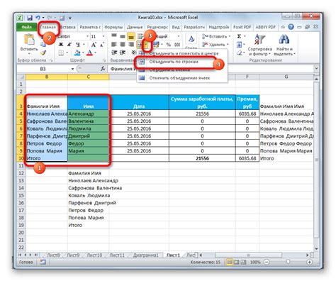Expand font size 11 dropdown
The height and width of the screenshot is (281, 336).
point(103,36)
